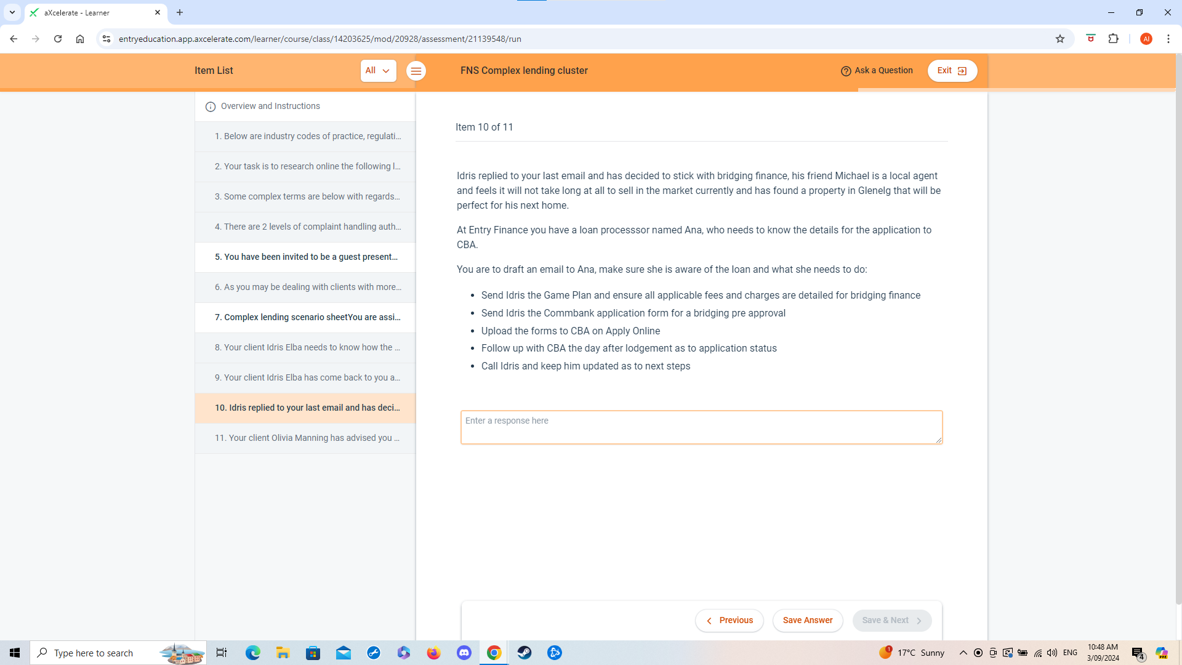1182x665 pixels.
Task: Open Chrome profile avatar menu
Action: click(x=1146, y=39)
